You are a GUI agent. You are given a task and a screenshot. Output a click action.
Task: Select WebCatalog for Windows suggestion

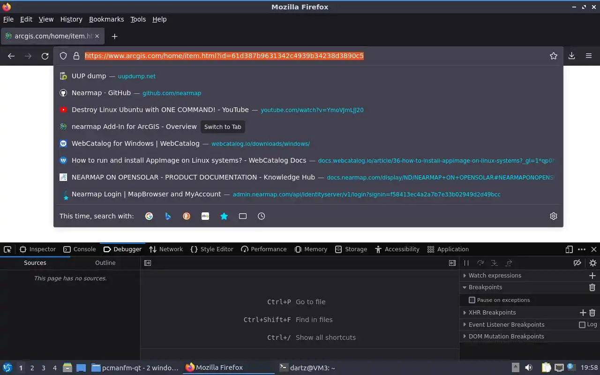click(x=308, y=143)
